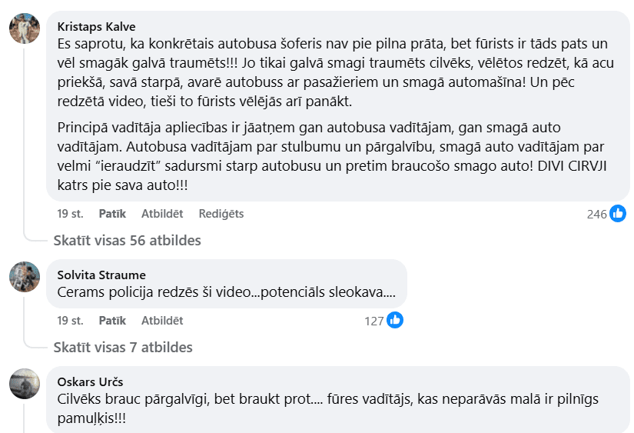Open Oskars Určs' profile name link
Screen dimensions: 634x433
coord(90,381)
